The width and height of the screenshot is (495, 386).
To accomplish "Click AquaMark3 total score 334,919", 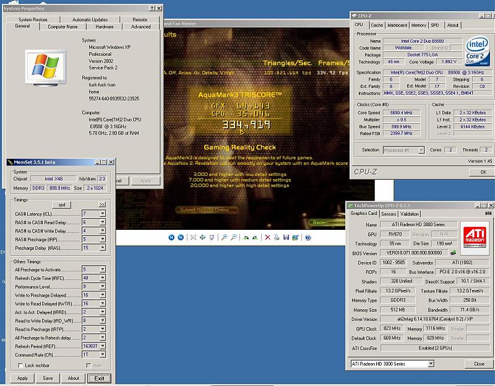I will 246,125.
